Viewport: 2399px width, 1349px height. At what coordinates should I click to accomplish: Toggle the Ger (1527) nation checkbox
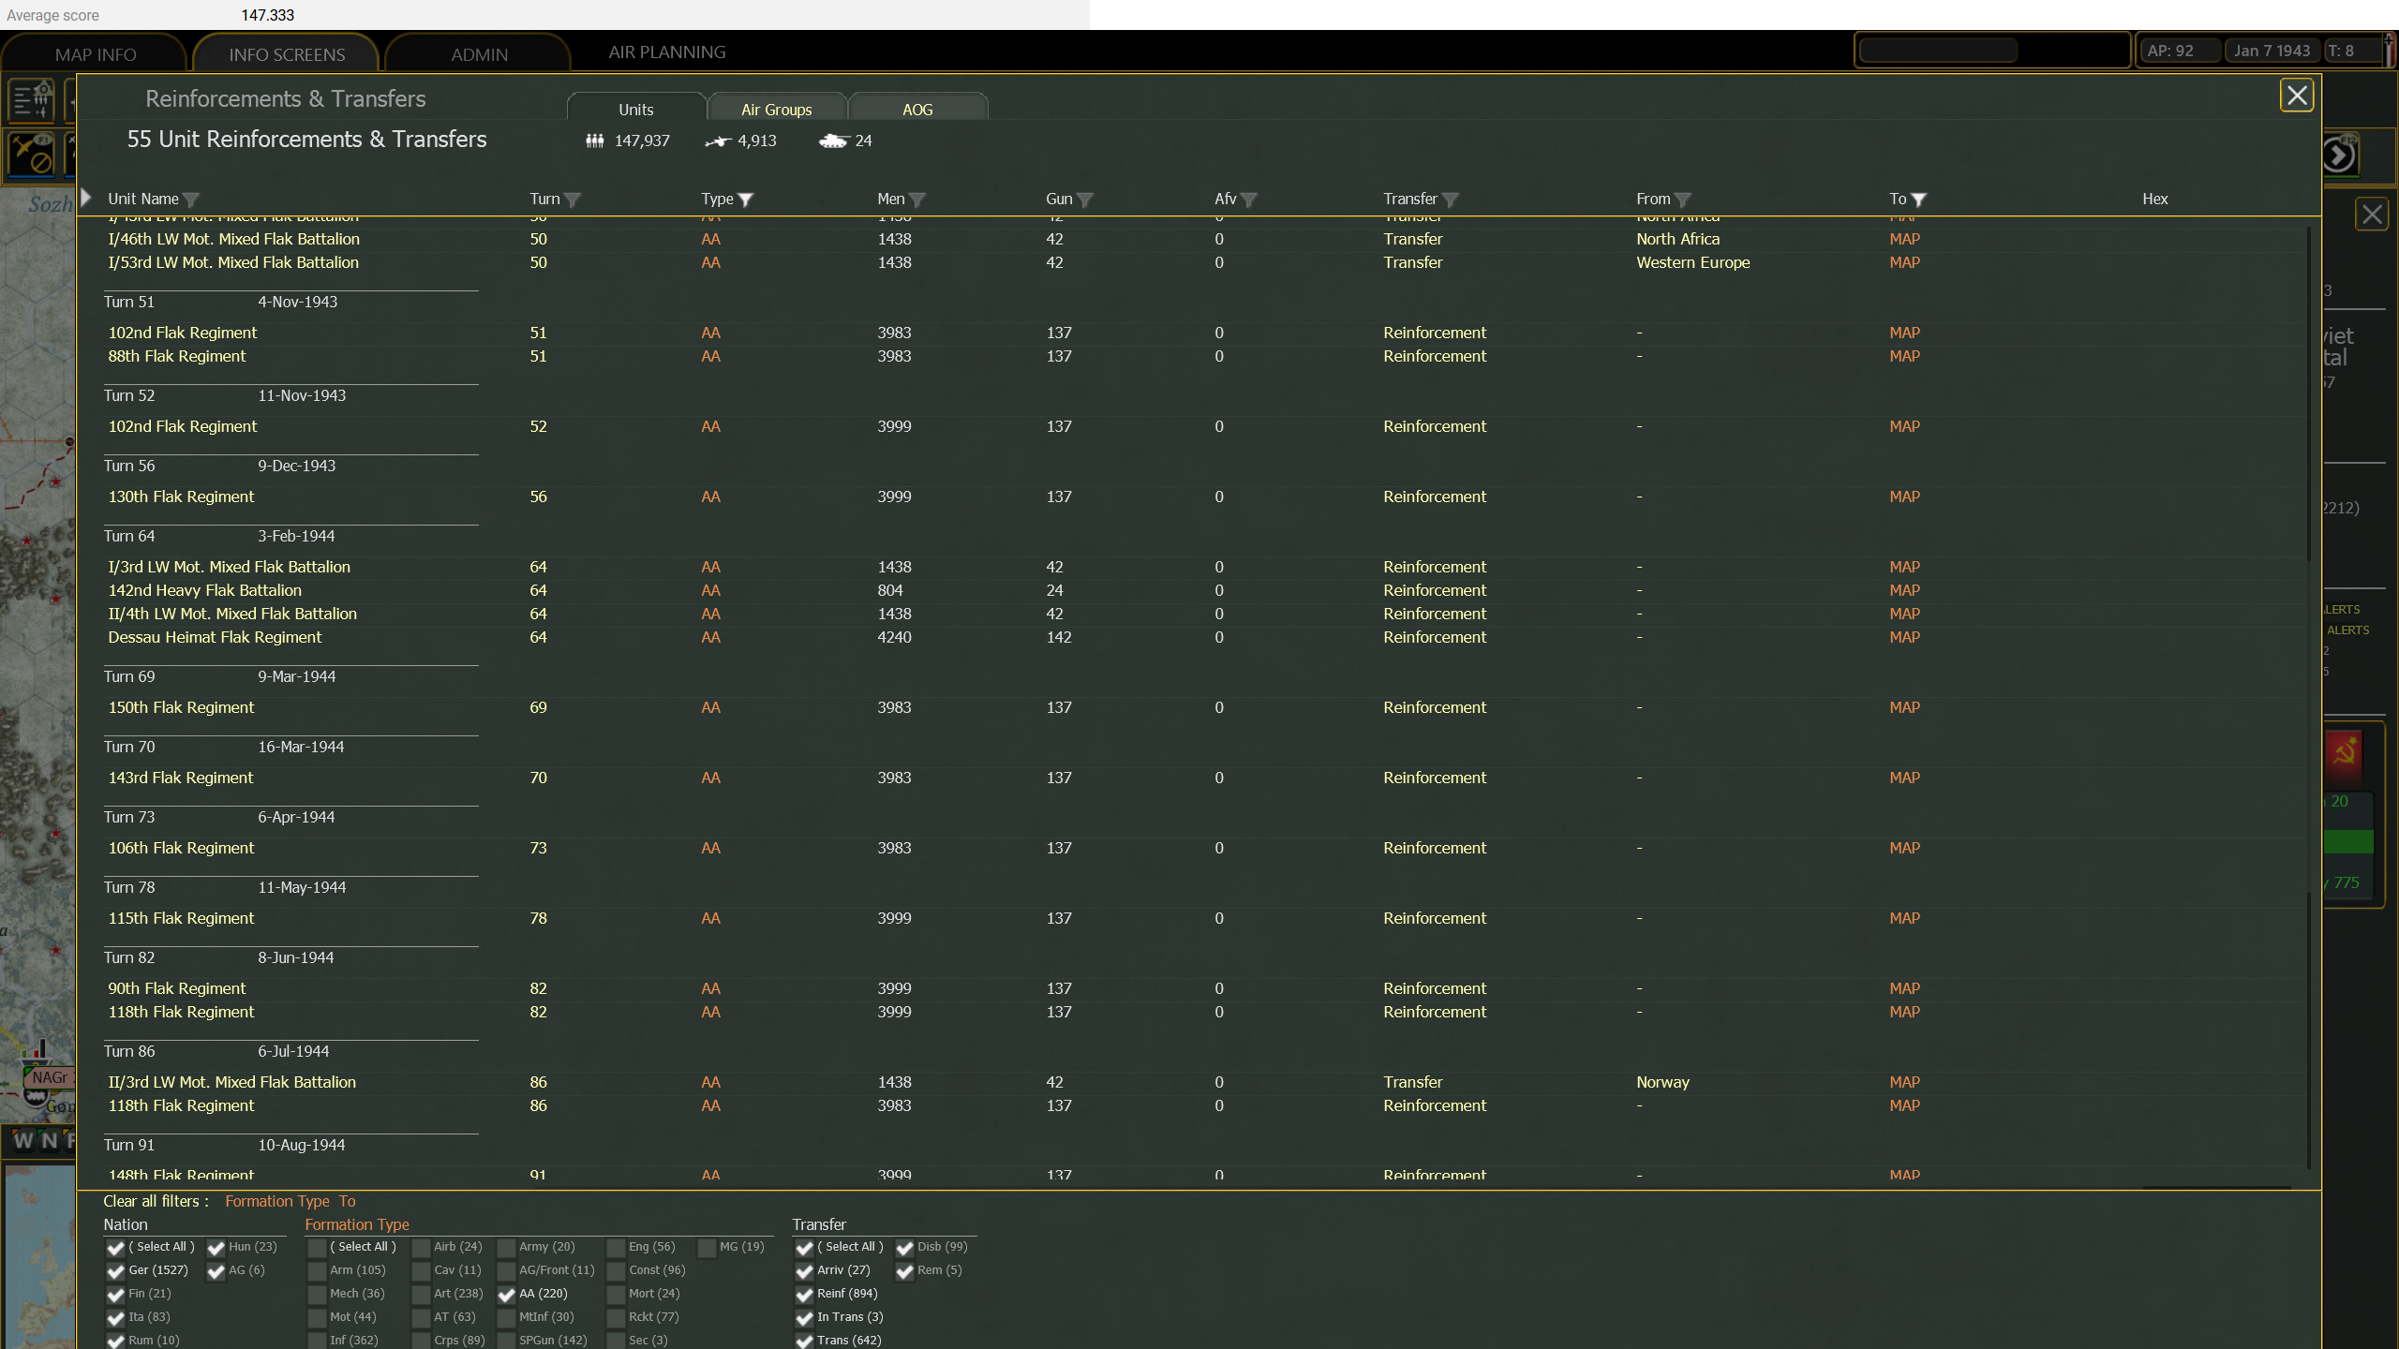coord(115,1271)
